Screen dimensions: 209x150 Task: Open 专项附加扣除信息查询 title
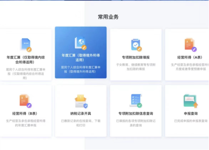pyautogui.click(x=136, y=113)
